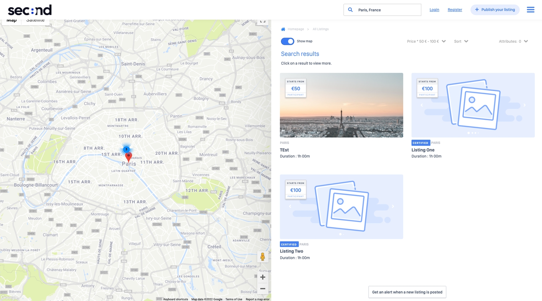Expand the Price filter dropdown
Image resolution: width=542 pixels, height=301 pixels.
click(x=426, y=41)
